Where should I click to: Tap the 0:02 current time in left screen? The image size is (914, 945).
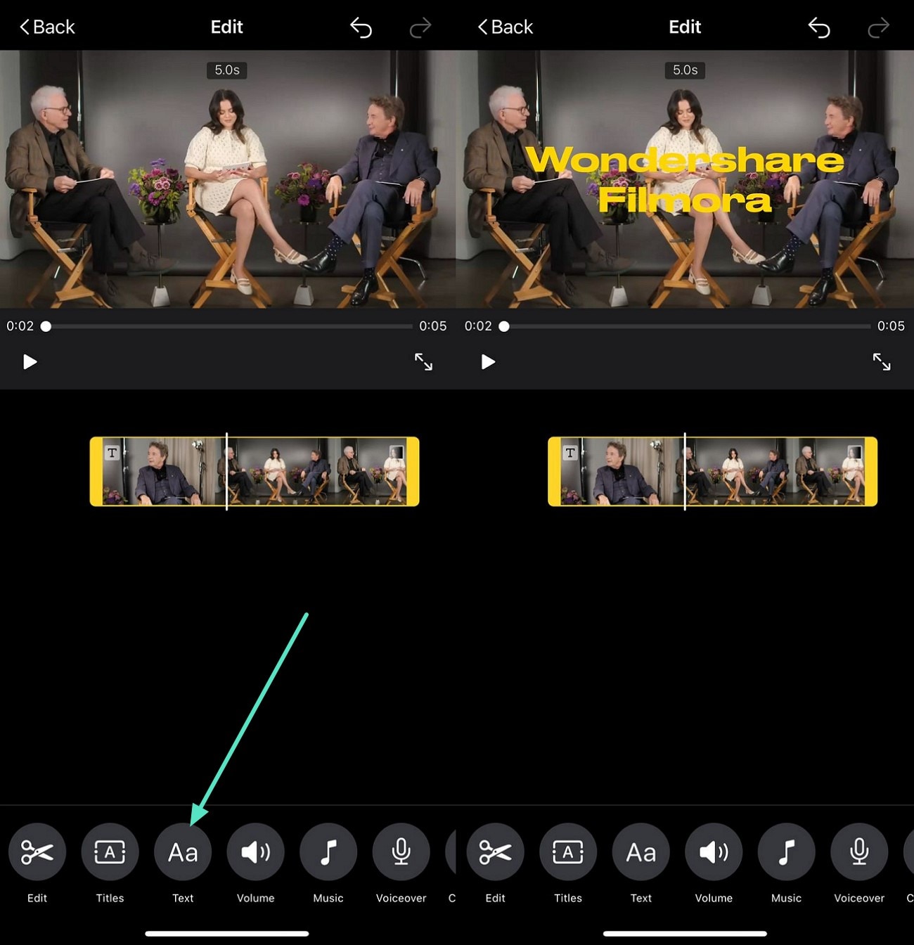20,326
